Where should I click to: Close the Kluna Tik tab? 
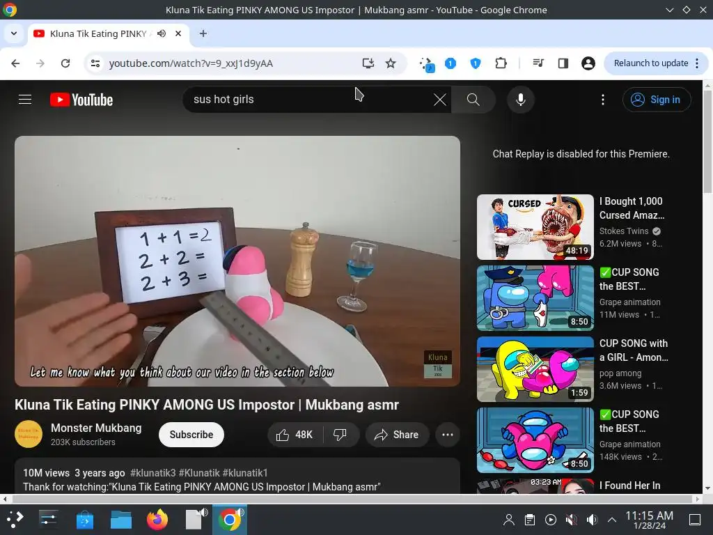point(178,33)
